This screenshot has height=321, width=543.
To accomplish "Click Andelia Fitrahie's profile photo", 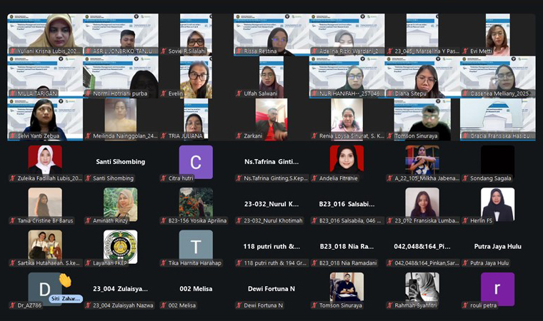I will (x=347, y=160).
